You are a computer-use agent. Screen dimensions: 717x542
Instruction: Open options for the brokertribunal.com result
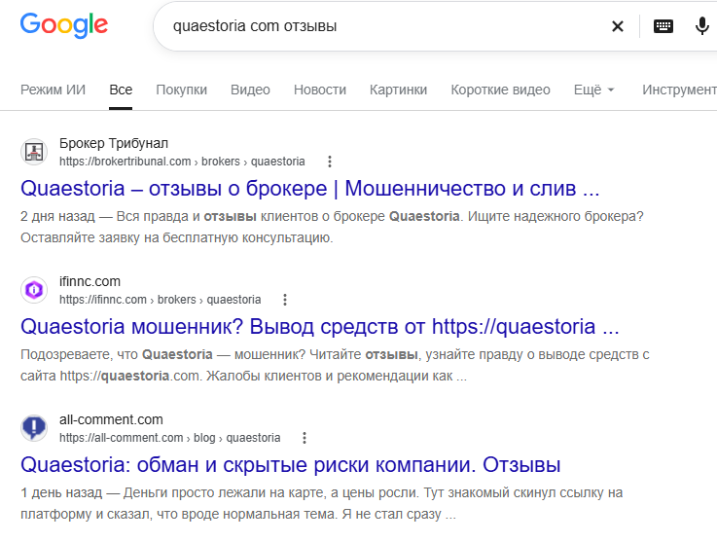(330, 162)
